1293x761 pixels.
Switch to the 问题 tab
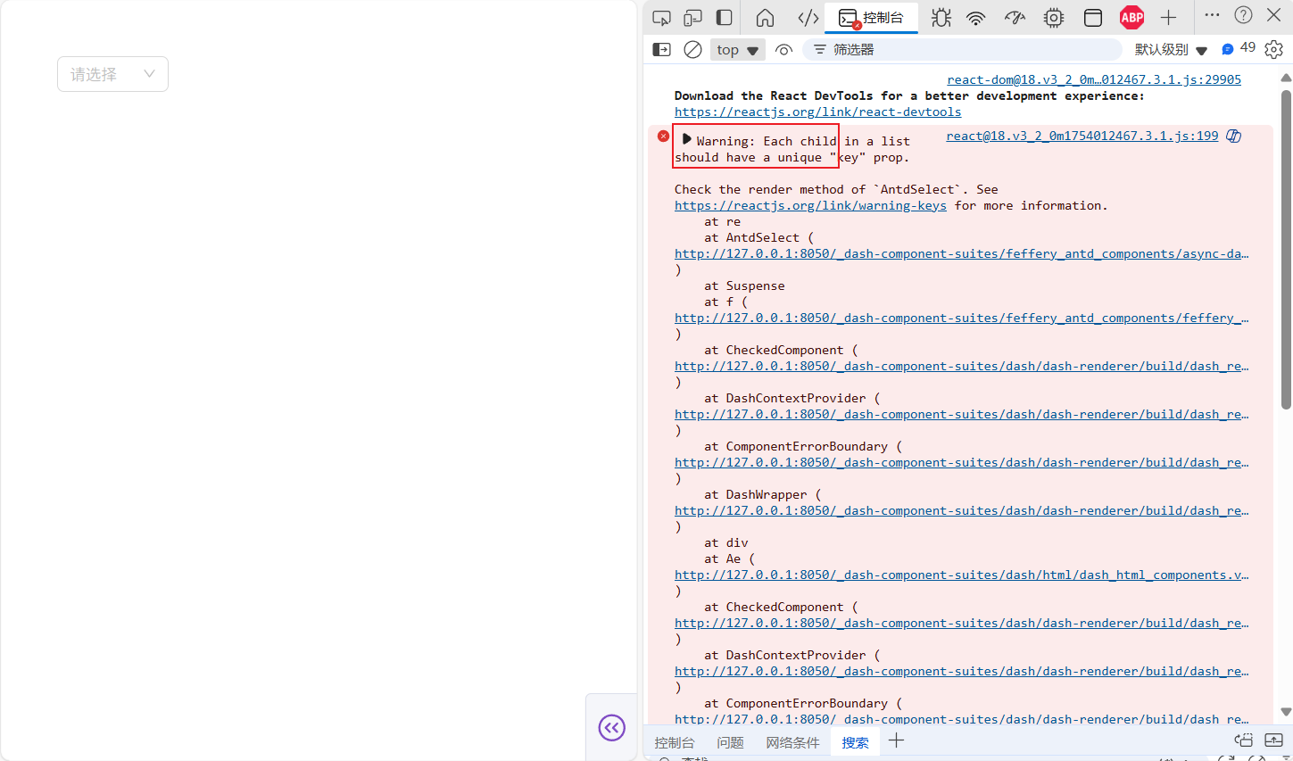point(730,741)
